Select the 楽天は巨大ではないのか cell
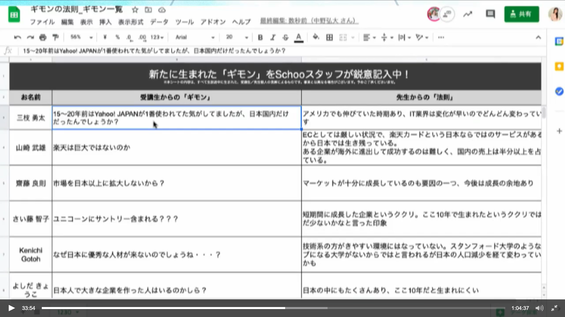565x317 pixels. coord(177,148)
